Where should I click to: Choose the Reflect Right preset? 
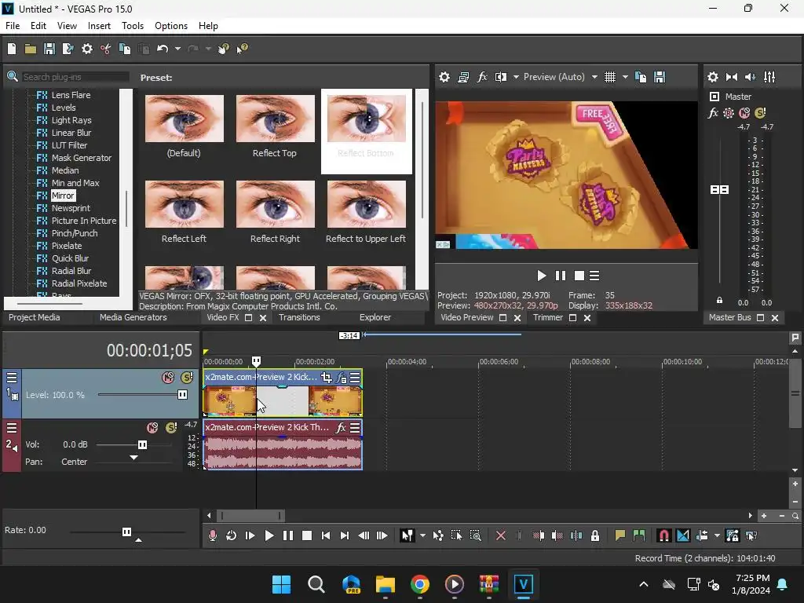[275, 212]
